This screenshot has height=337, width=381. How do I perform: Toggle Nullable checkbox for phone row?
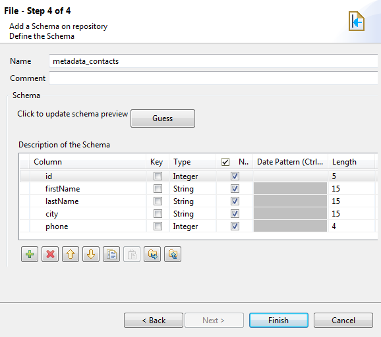[x=235, y=226]
